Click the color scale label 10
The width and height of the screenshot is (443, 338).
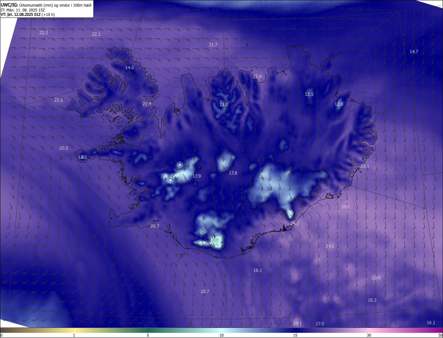coord(221,335)
